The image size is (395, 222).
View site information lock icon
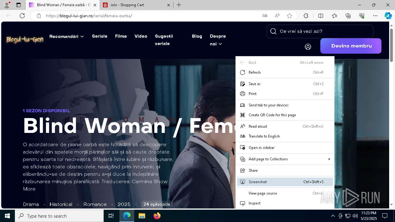click(39, 16)
